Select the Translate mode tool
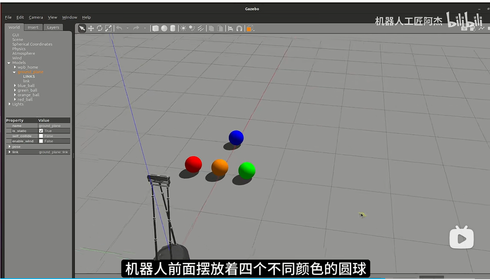This screenshot has width=490, height=280. tap(91, 28)
